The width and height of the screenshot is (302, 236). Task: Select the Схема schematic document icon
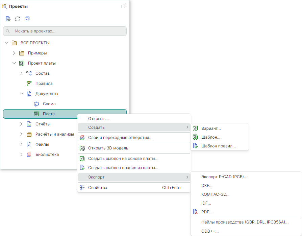[36, 104]
